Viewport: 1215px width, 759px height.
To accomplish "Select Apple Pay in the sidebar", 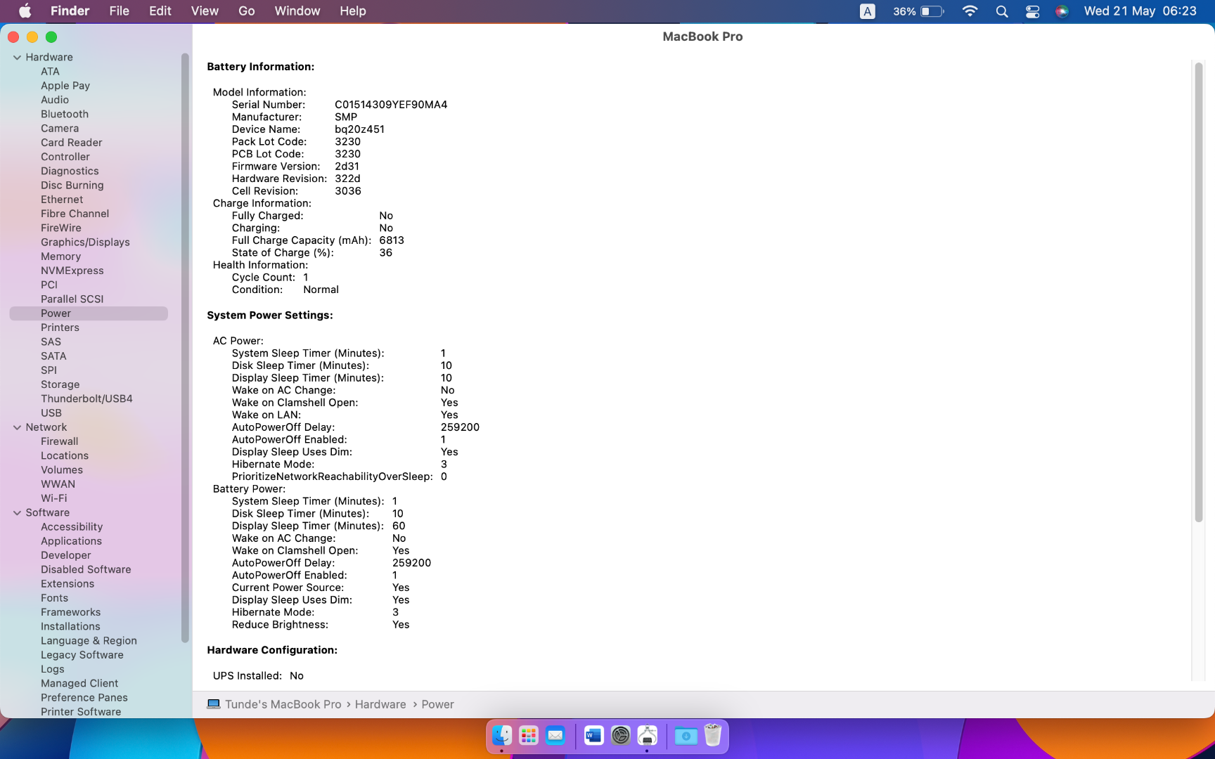I will point(65,86).
